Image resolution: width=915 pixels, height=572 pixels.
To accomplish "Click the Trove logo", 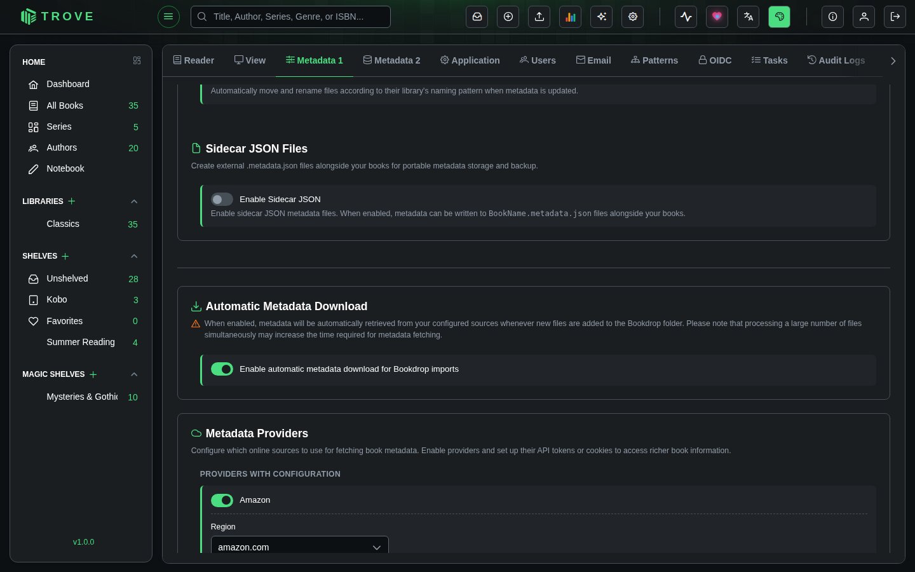I will pos(57,17).
